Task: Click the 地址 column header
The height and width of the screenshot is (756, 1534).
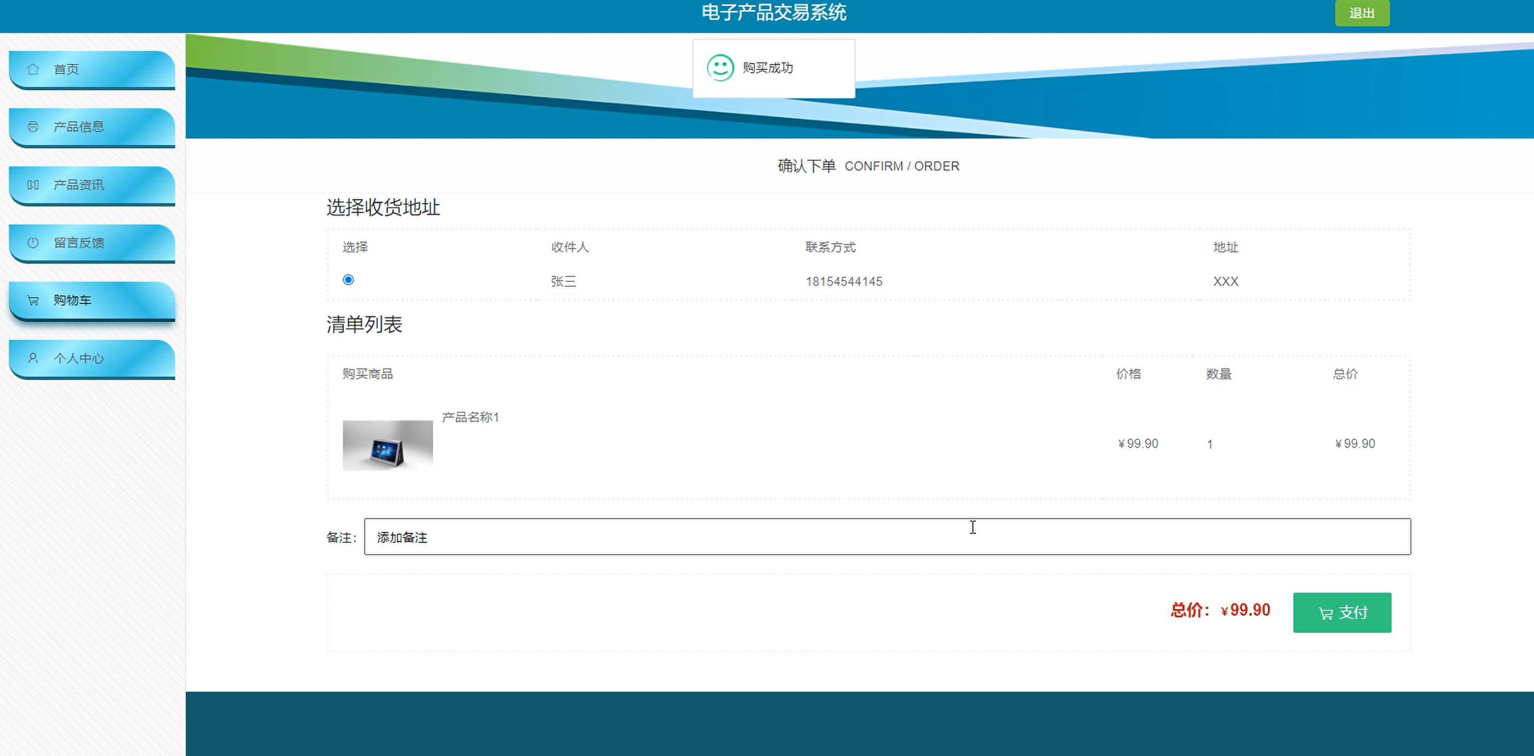Action: click(x=1226, y=247)
